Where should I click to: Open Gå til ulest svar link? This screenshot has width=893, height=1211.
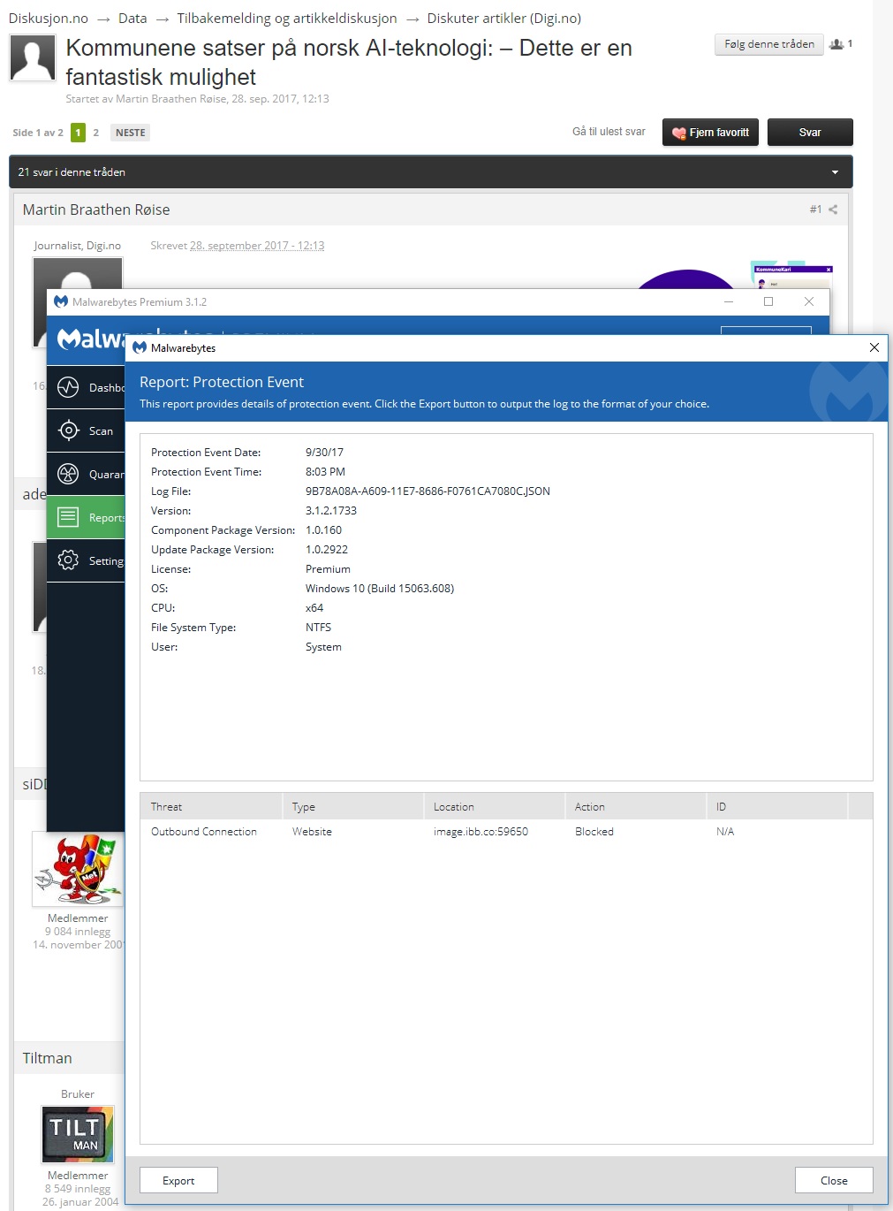tap(609, 132)
